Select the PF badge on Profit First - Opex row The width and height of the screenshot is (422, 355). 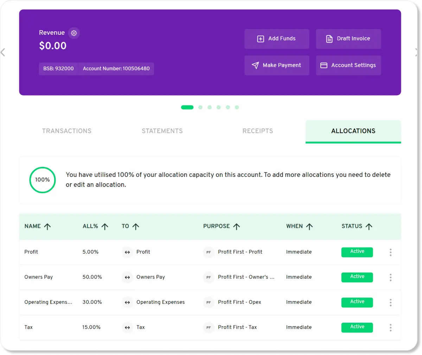(209, 302)
